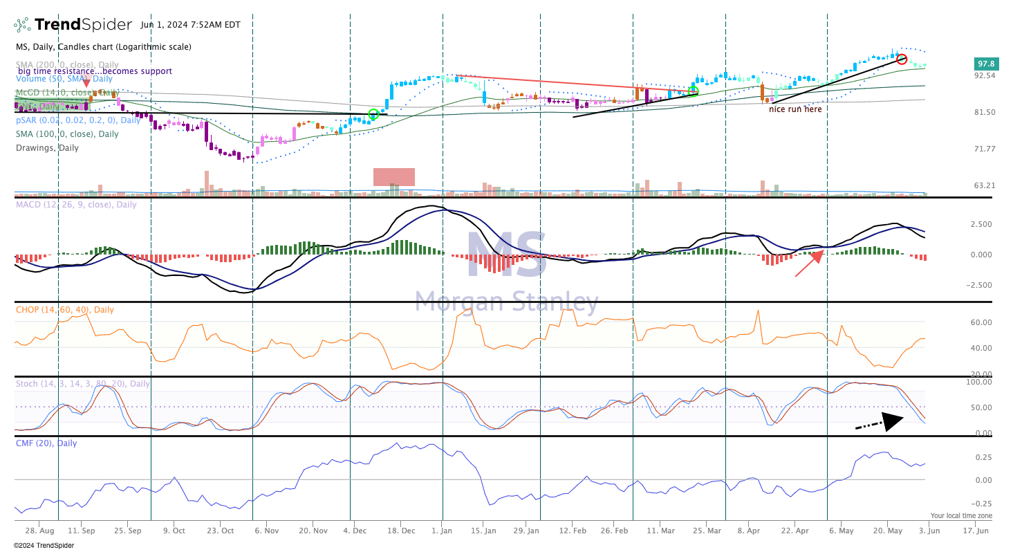Select the green circle marker at December breakout

click(x=373, y=114)
